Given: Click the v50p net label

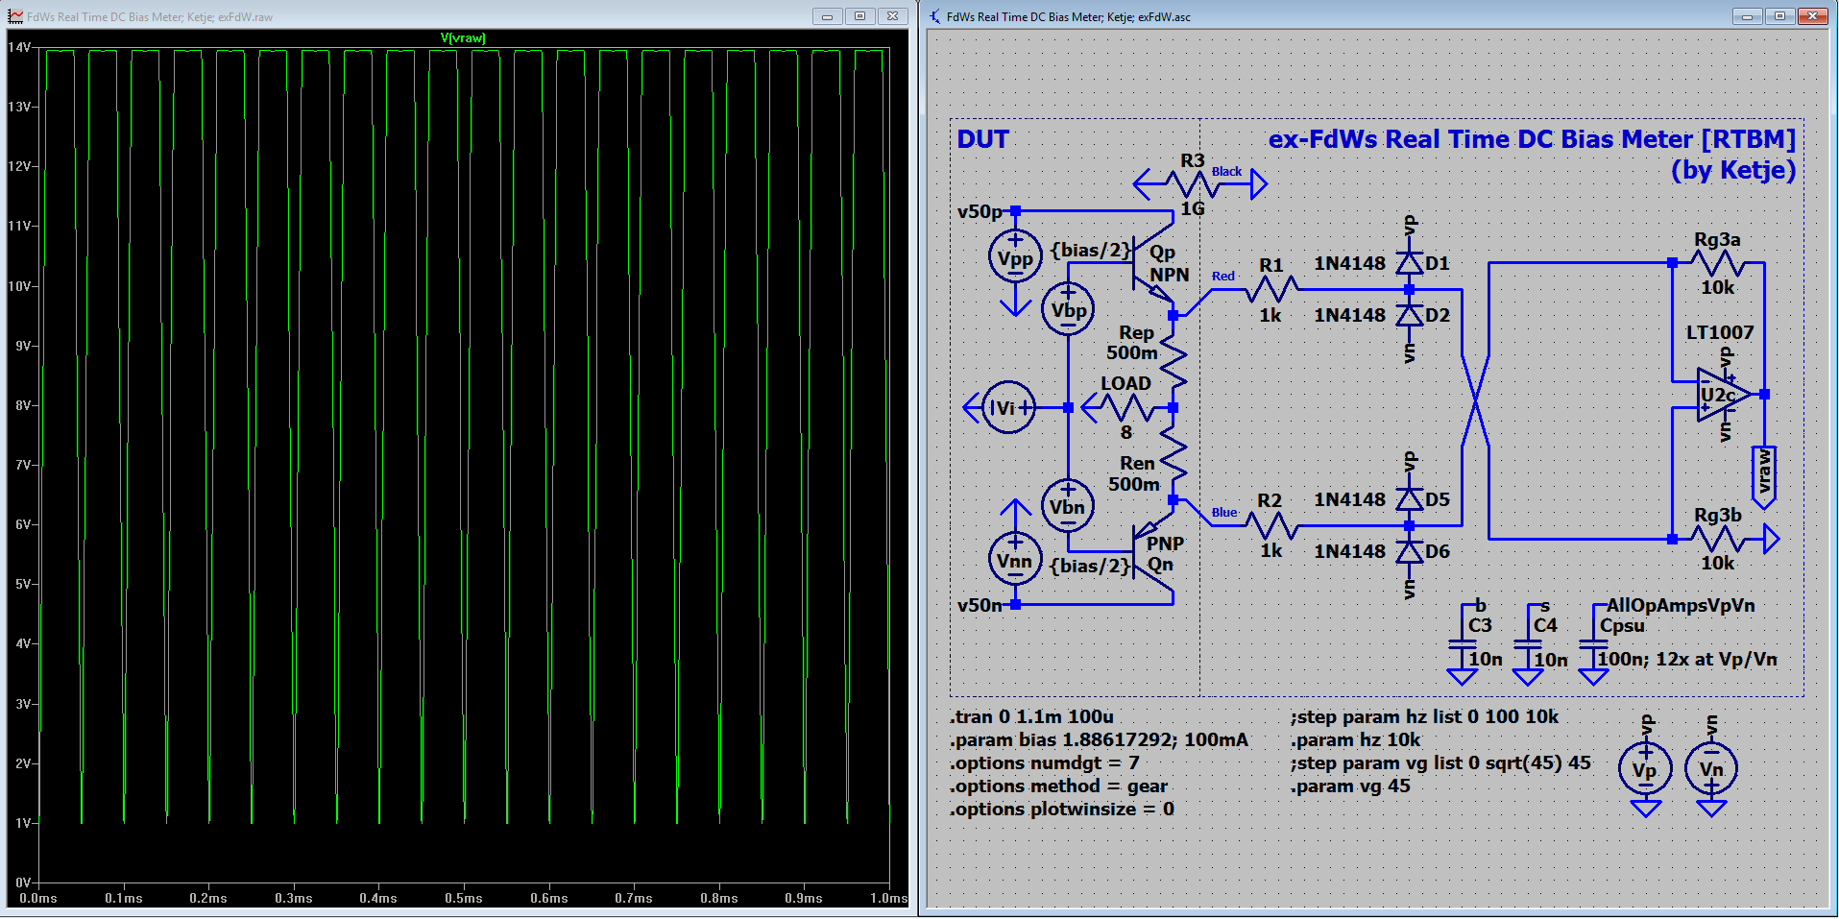Looking at the screenshot, I should [980, 211].
